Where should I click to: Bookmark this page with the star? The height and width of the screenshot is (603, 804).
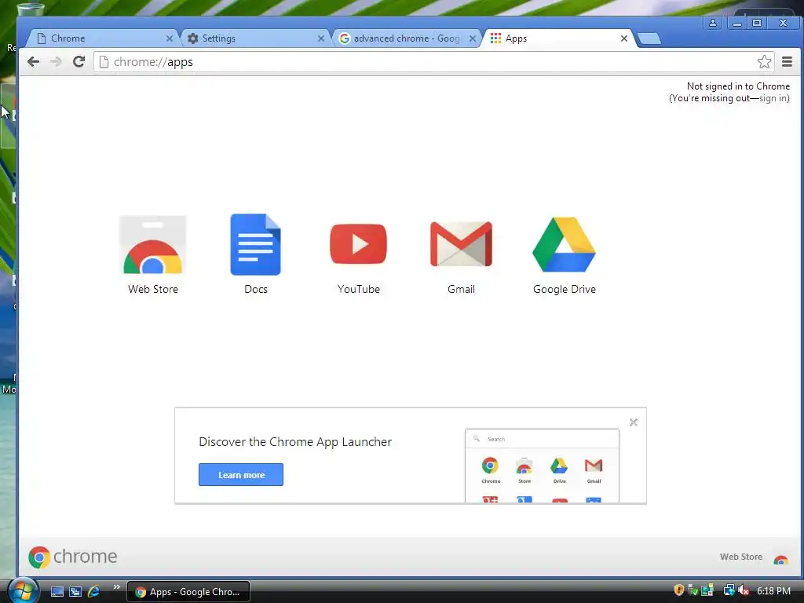pos(764,62)
